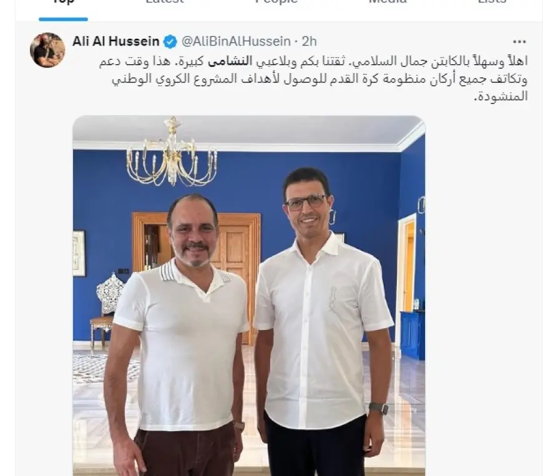
Task: Open the tweet's three-dot more options menu
Action: click(519, 42)
